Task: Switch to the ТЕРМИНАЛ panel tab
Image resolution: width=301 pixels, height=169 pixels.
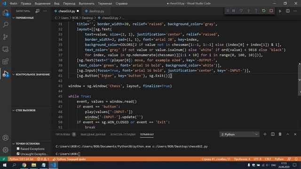Action: point(147,134)
